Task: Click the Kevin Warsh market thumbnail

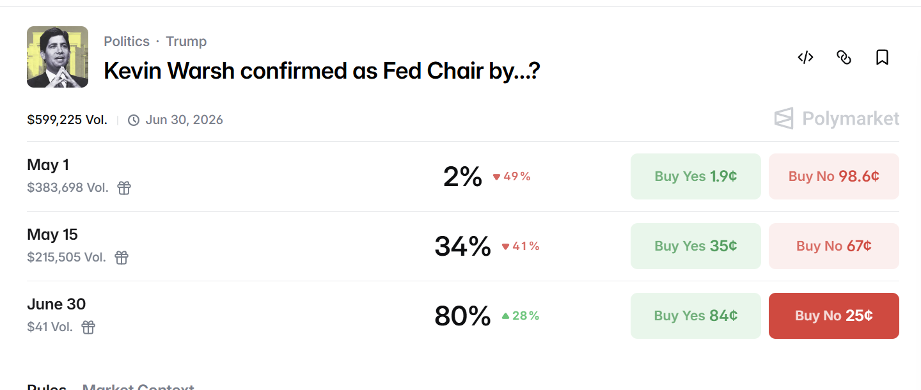Action: (x=58, y=57)
